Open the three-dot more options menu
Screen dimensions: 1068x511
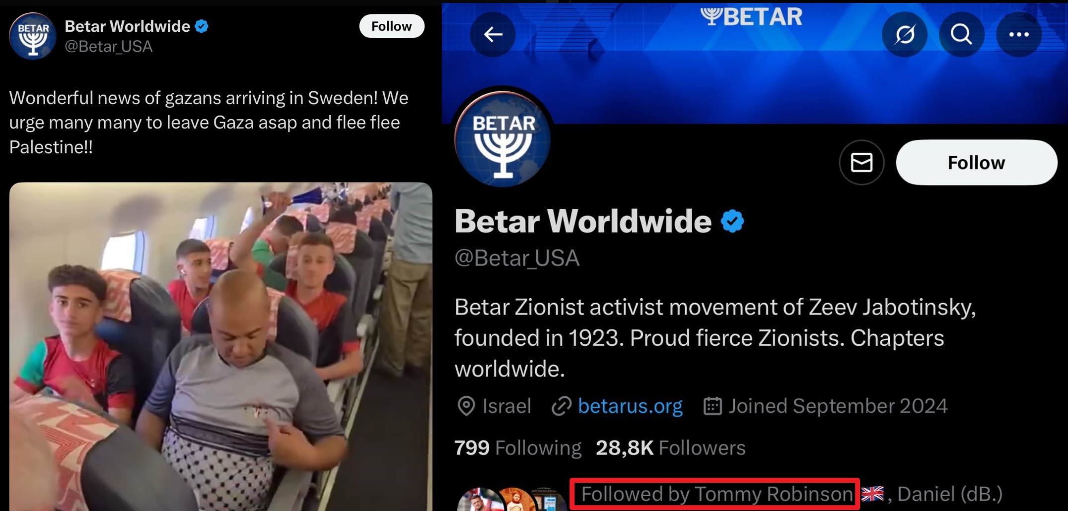1019,34
